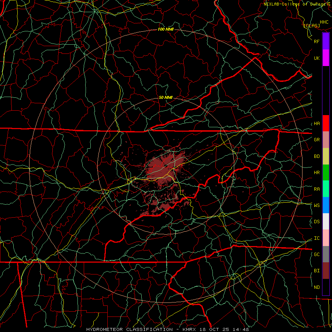Click the BD yellow color swatch

coord(326,156)
